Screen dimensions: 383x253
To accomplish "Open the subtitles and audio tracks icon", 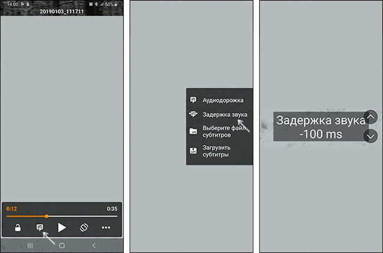I will click(39, 228).
